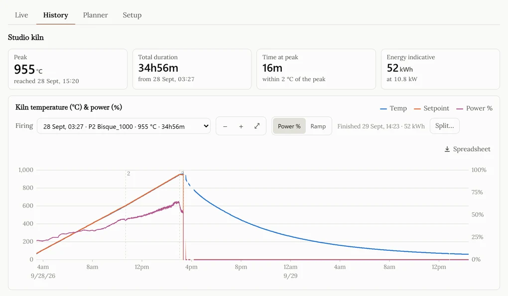Switch chart mode to Ramp
This screenshot has height=296, width=508.
[x=318, y=126]
